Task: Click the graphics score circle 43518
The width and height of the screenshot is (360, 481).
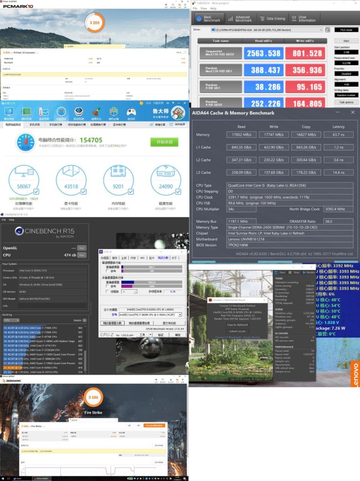Action: [71, 181]
